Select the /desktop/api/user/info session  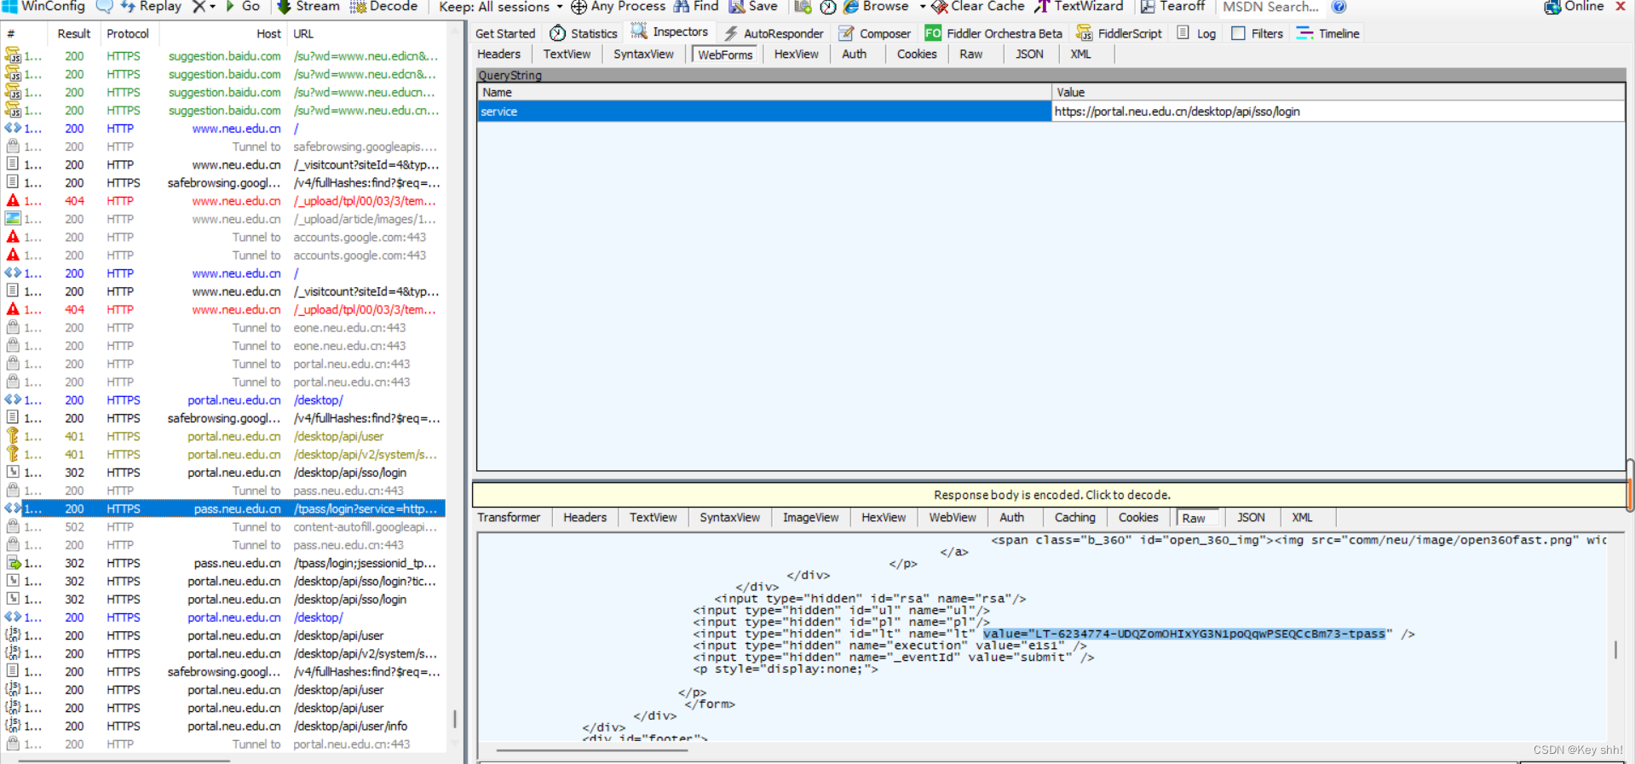[223, 727]
